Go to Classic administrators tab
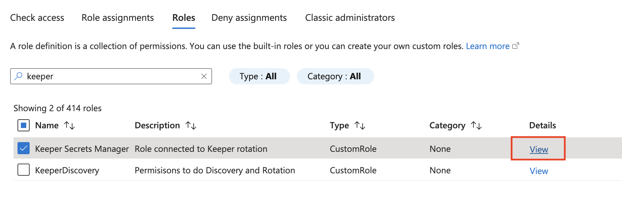 (350, 17)
